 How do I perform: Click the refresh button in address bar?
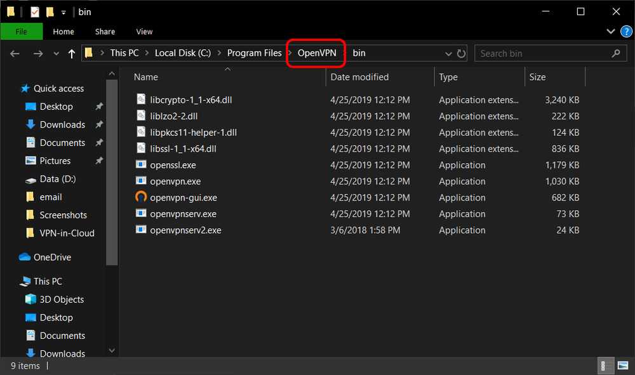tap(462, 54)
